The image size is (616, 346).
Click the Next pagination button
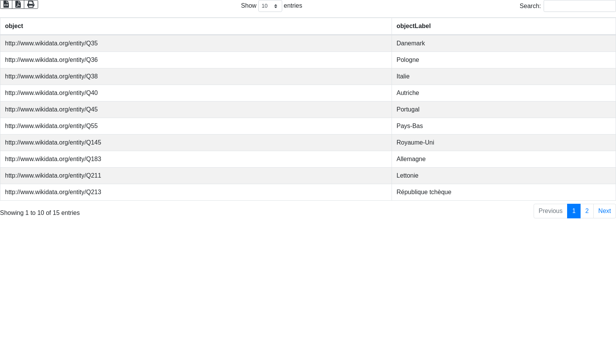pyautogui.click(x=604, y=211)
